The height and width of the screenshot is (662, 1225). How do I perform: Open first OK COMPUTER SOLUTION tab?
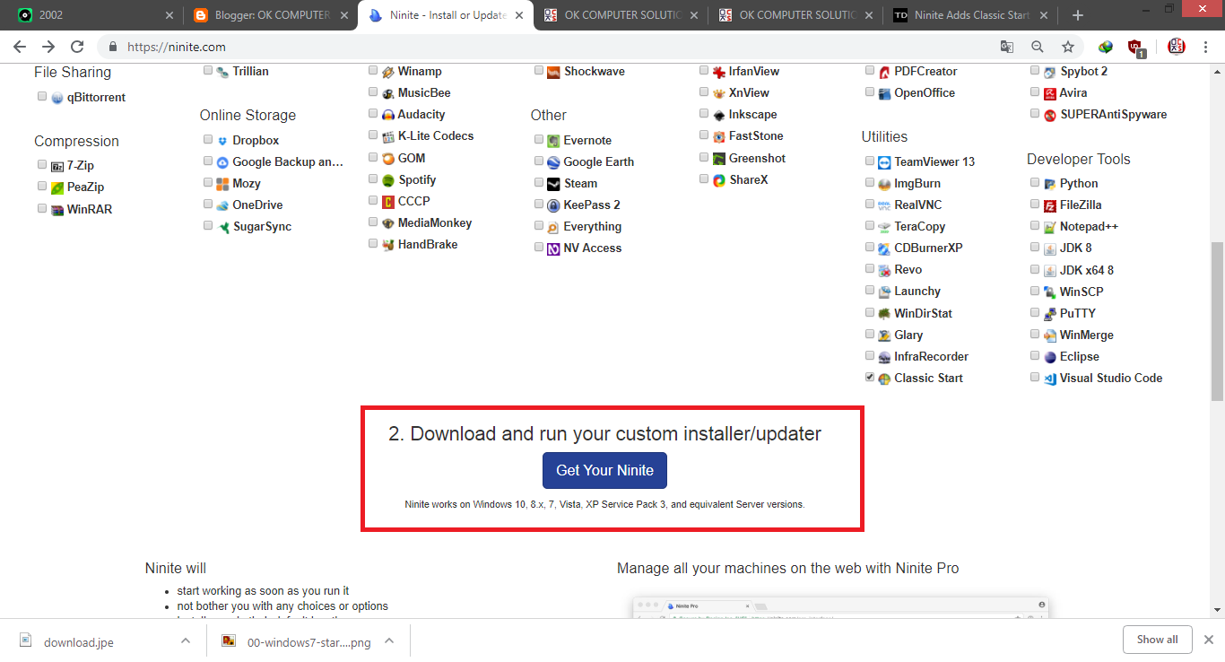pyautogui.click(x=619, y=15)
